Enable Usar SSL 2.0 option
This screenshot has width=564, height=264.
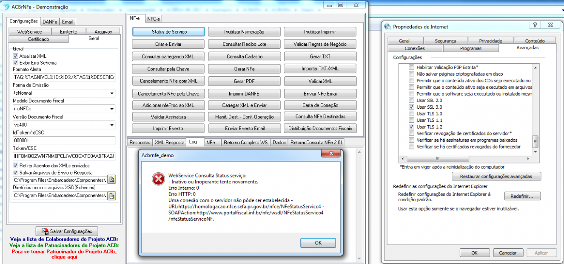point(411,100)
